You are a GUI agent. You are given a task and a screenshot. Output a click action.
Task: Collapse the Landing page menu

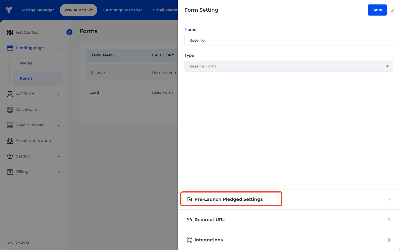(59, 48)
